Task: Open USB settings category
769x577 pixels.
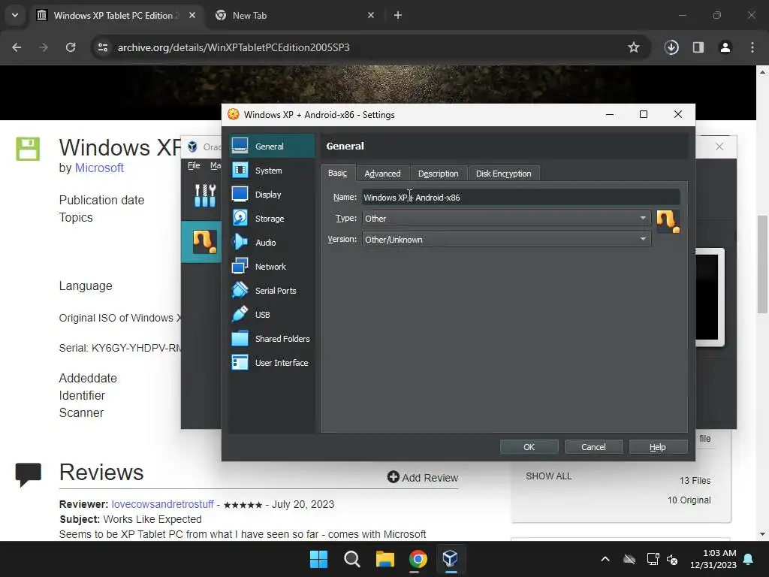Action: click(271, 315)
